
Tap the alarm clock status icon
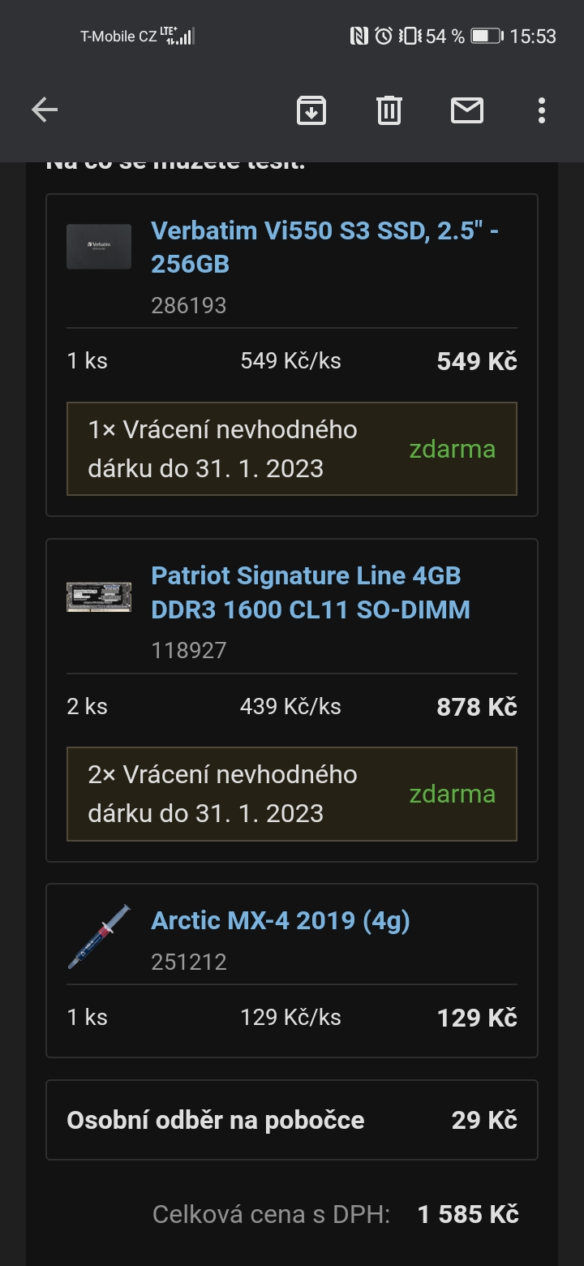384,36
